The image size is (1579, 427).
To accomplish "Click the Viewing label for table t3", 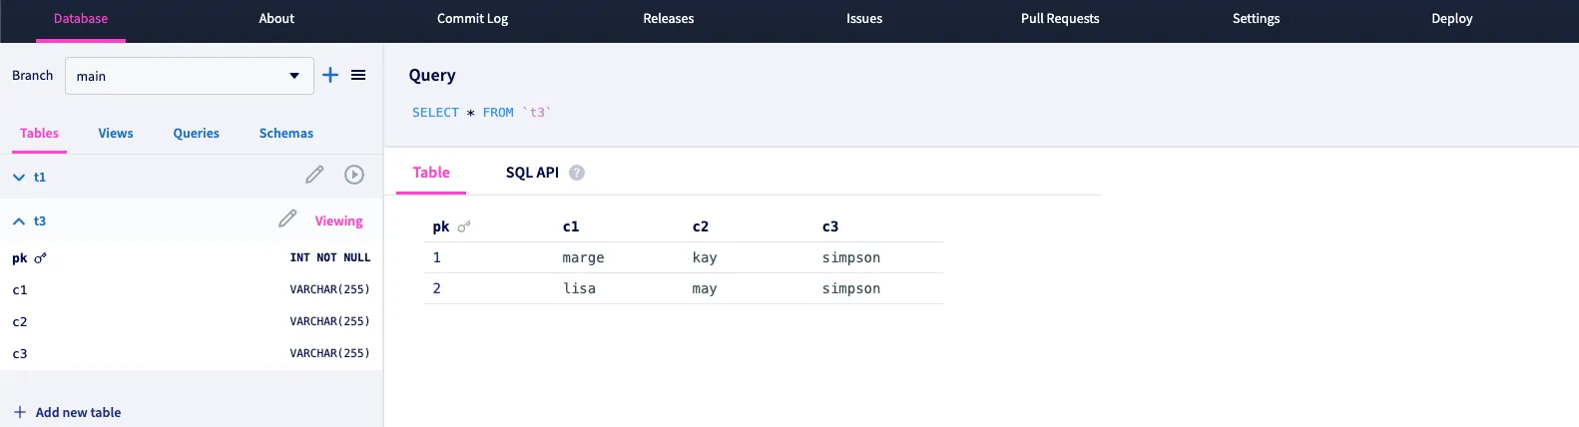I will [338, 221].
